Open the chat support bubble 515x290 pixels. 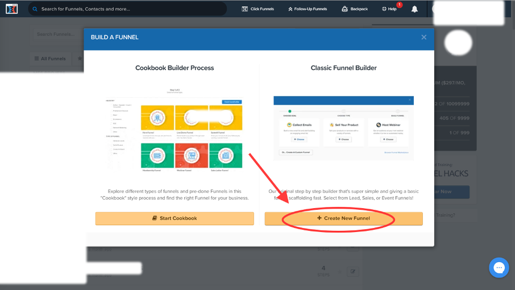pos(499,268)
